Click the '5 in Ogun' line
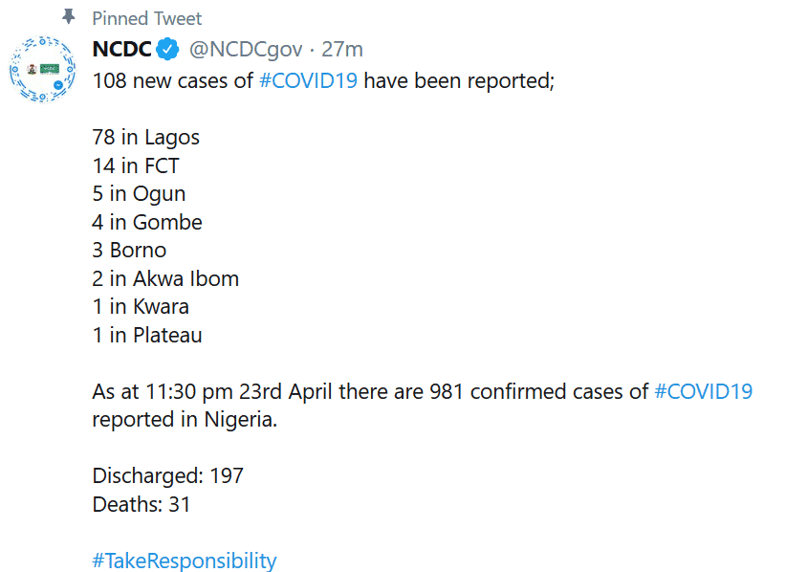 coord(140,193)
